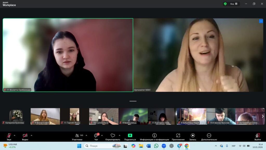Open the Приложения apps menu

(178, 136)
